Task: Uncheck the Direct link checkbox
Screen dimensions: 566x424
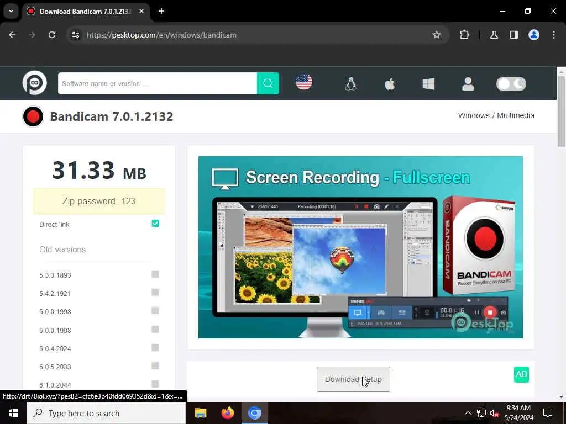Action: click(x=155, y=224)
